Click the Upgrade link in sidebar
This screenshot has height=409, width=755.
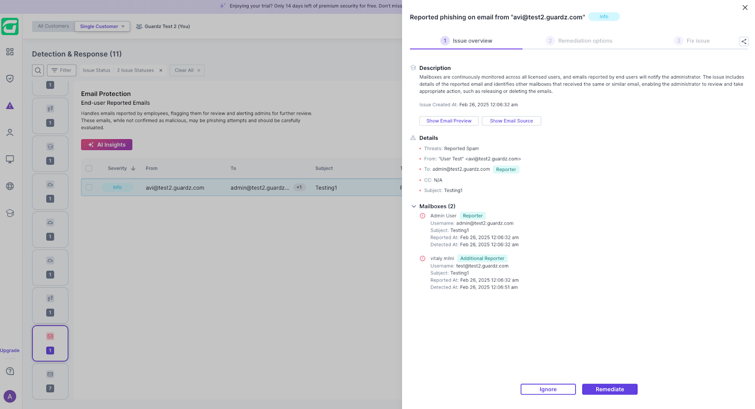[x=10, y=351]
